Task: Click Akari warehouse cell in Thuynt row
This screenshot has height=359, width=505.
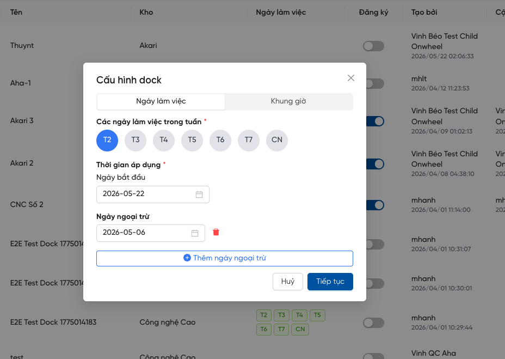Action: coord(148,45)
